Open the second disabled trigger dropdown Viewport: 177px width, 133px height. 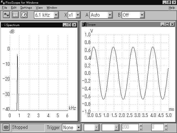click(117, 127)
